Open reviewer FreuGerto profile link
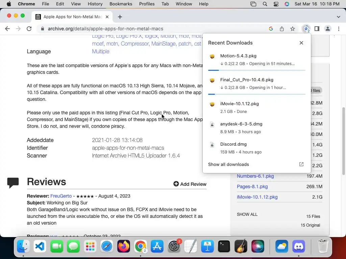346x259 pixels. (61, 196)
